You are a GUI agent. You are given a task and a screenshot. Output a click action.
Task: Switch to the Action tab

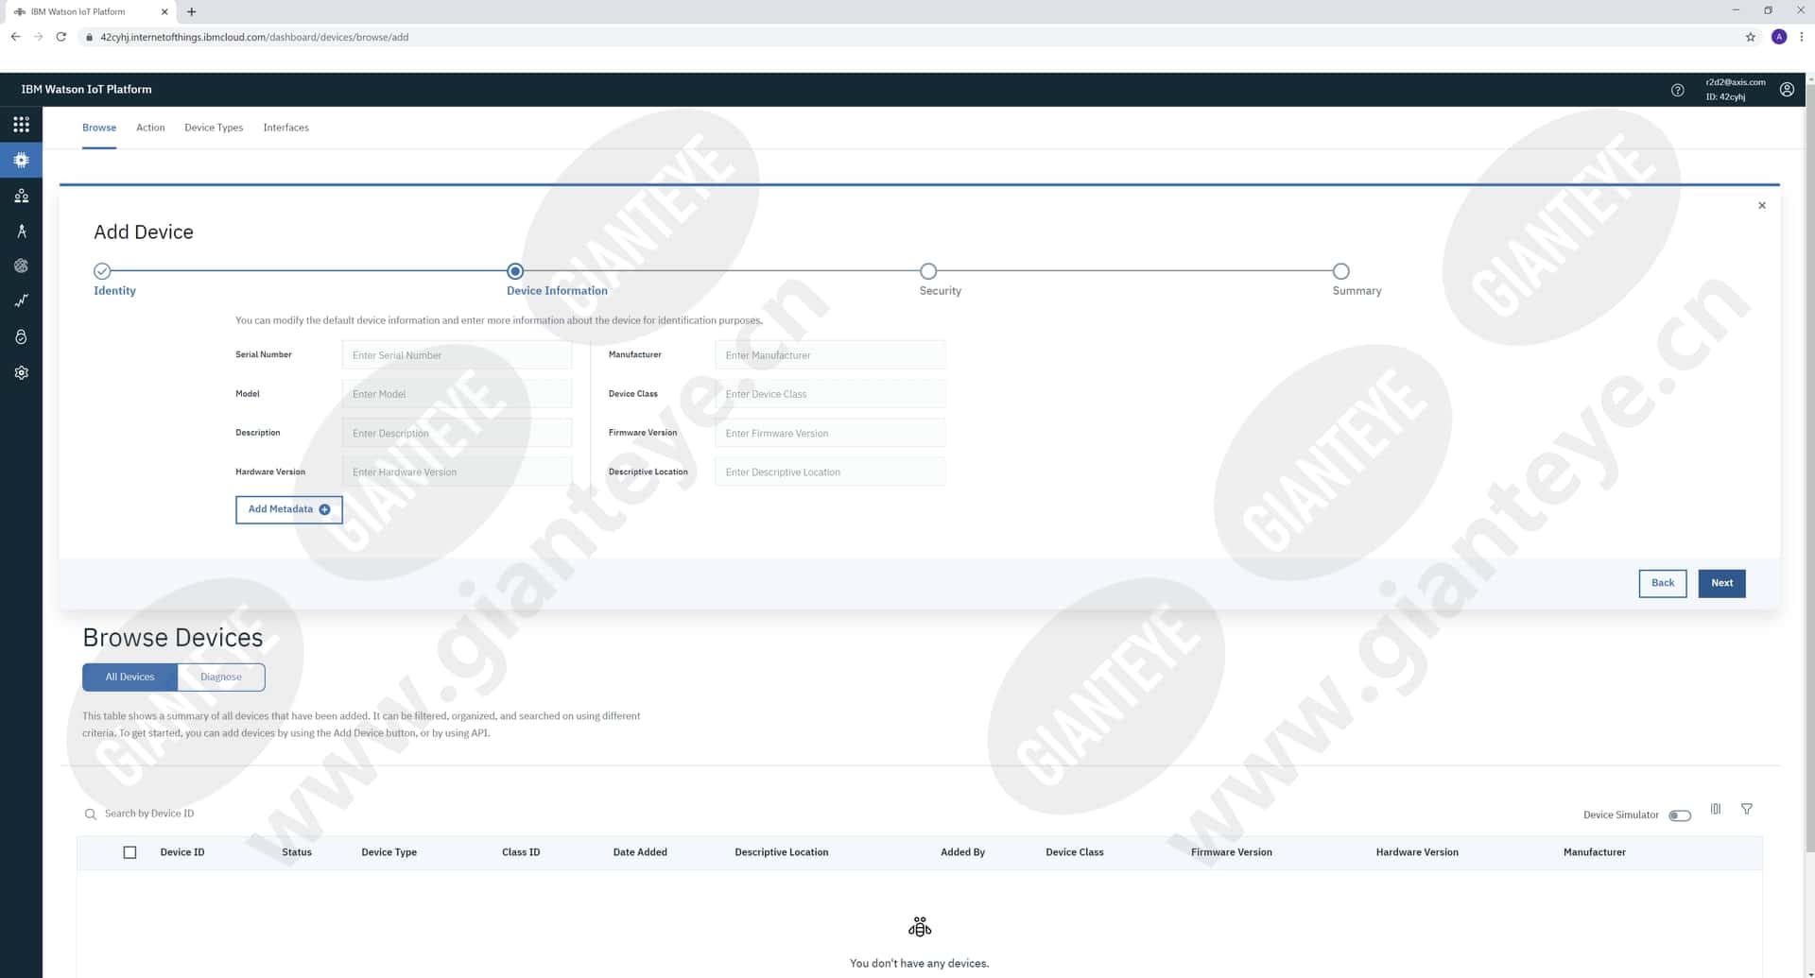tap(150, 128)
